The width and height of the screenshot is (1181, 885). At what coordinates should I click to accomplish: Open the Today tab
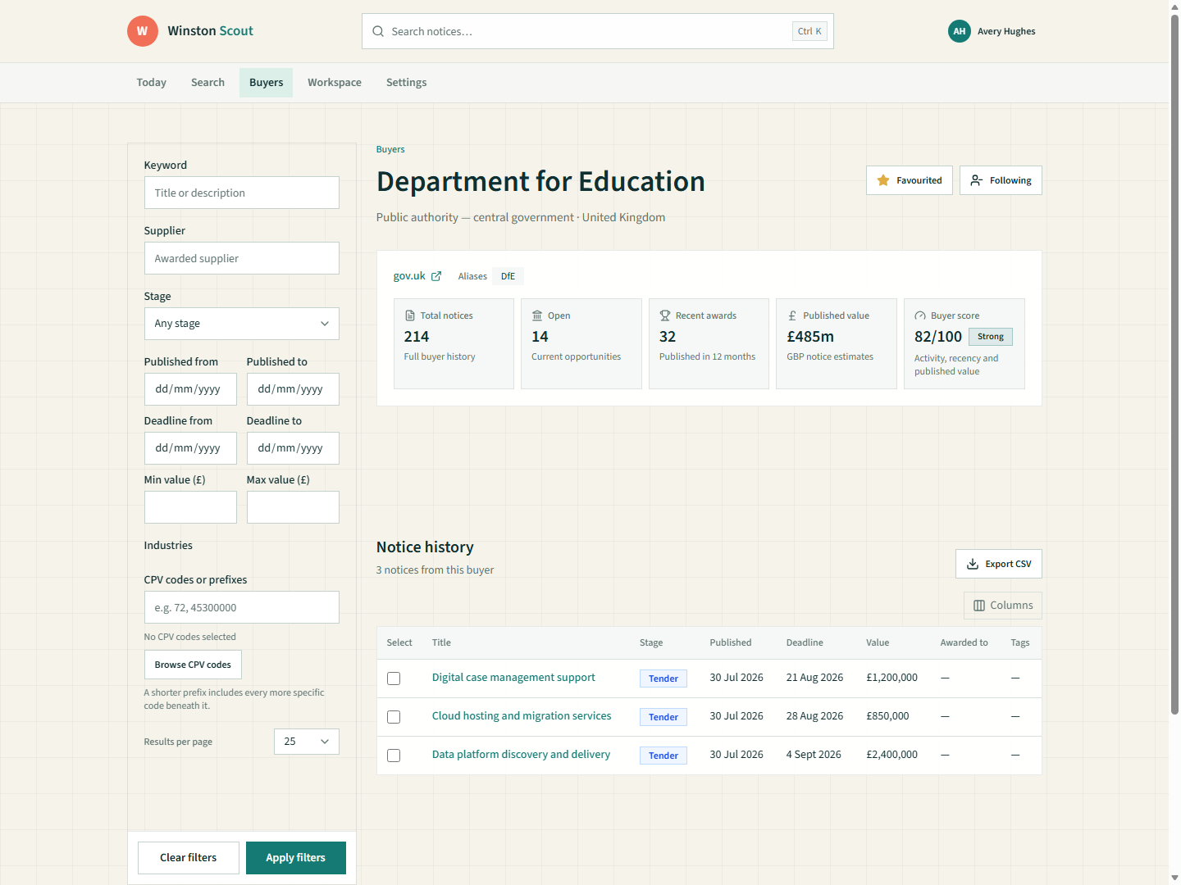(152, 83)
